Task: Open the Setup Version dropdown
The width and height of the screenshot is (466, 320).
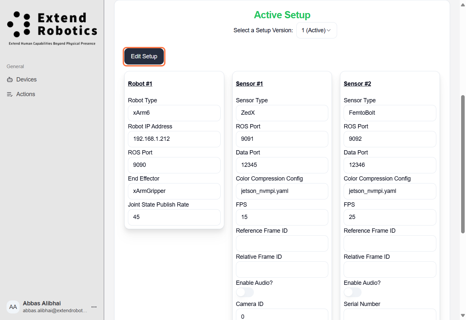Action: [316, 30]
